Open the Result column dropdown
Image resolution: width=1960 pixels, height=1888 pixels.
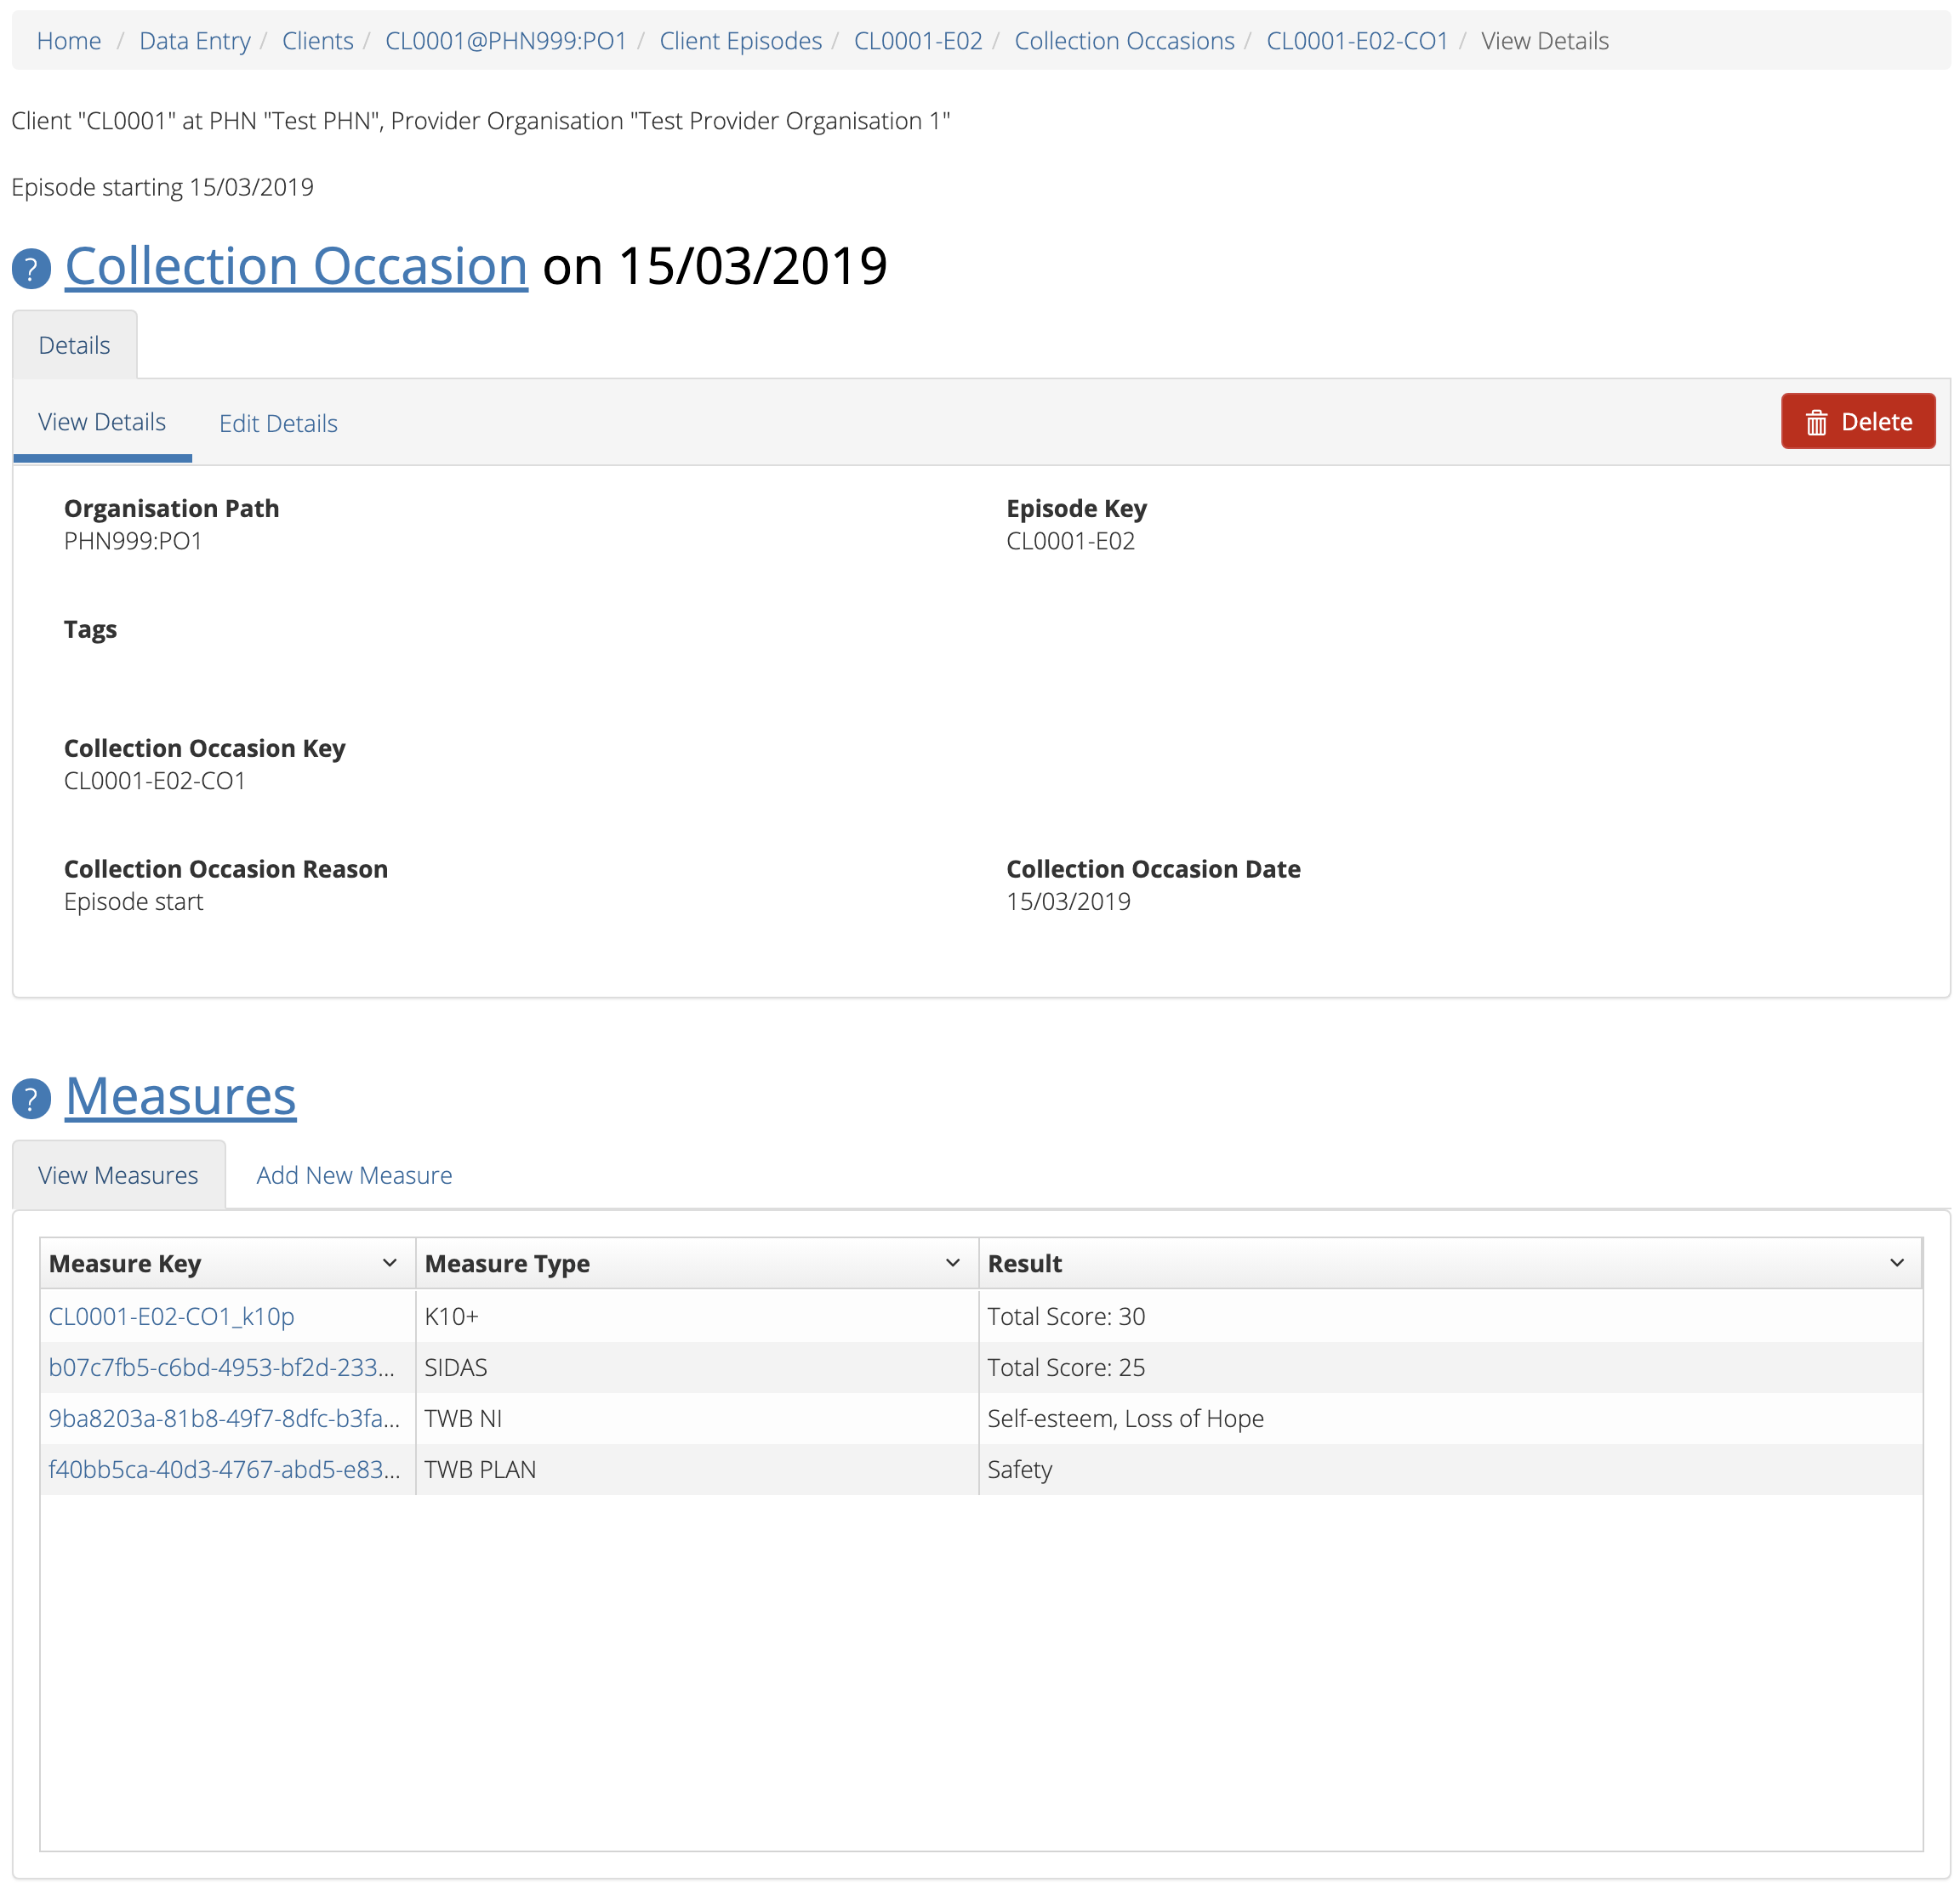click(x=1896, y=1263)
